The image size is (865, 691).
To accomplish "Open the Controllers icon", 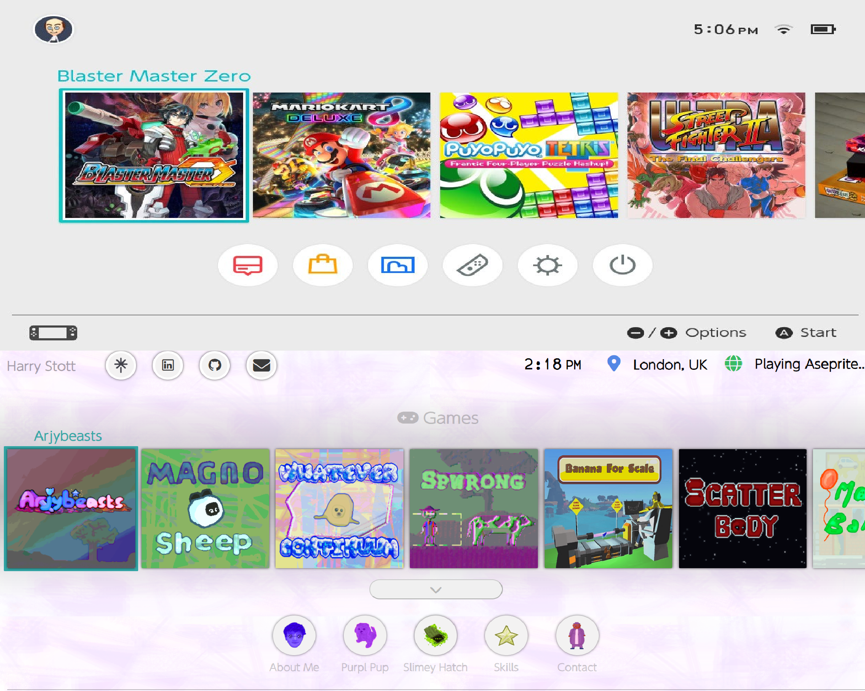I will click(473, 265).
